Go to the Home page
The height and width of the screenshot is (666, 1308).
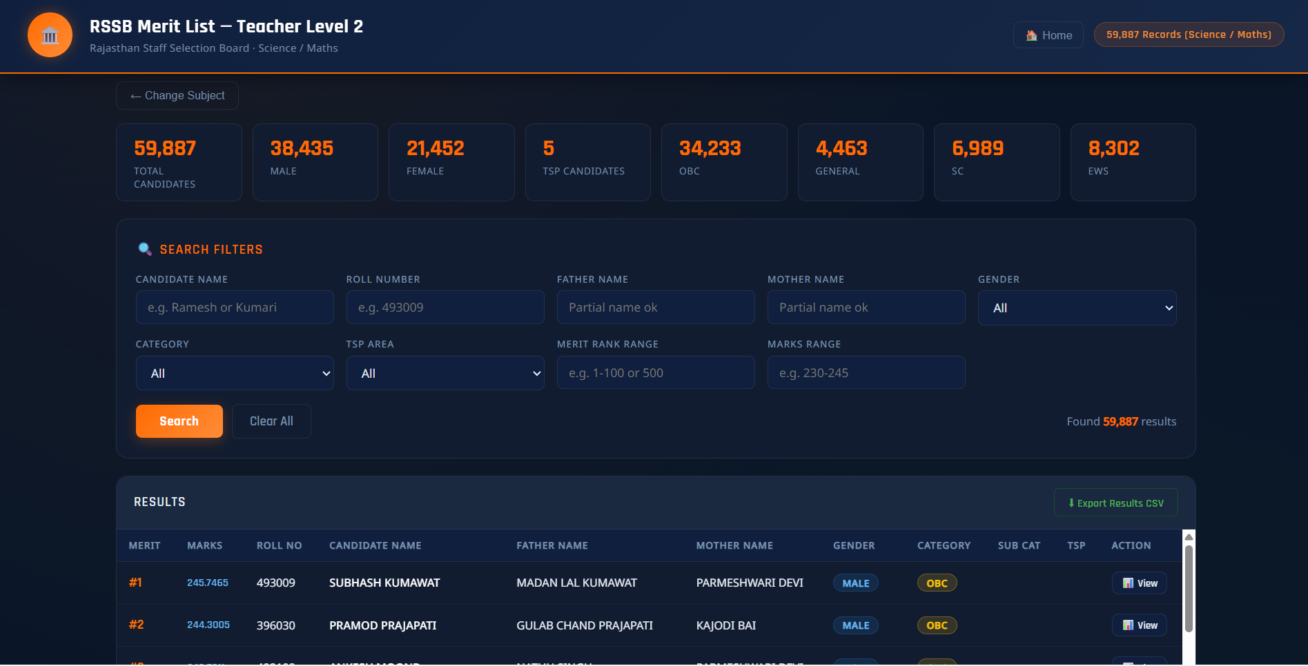pyautogui.click(x=1048, y=35)
